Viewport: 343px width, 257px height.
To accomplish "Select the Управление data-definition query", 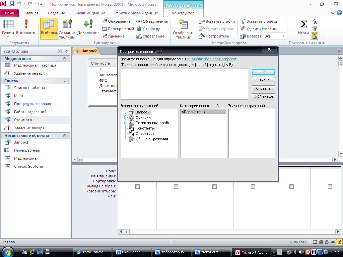I will click(150, 36).
